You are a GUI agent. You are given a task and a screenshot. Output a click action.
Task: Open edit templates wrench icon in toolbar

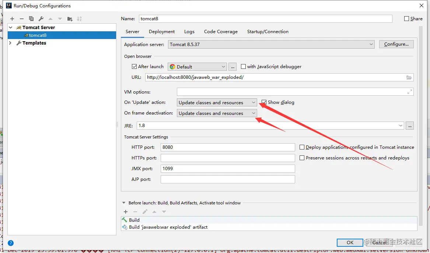[x=41, y=19]
